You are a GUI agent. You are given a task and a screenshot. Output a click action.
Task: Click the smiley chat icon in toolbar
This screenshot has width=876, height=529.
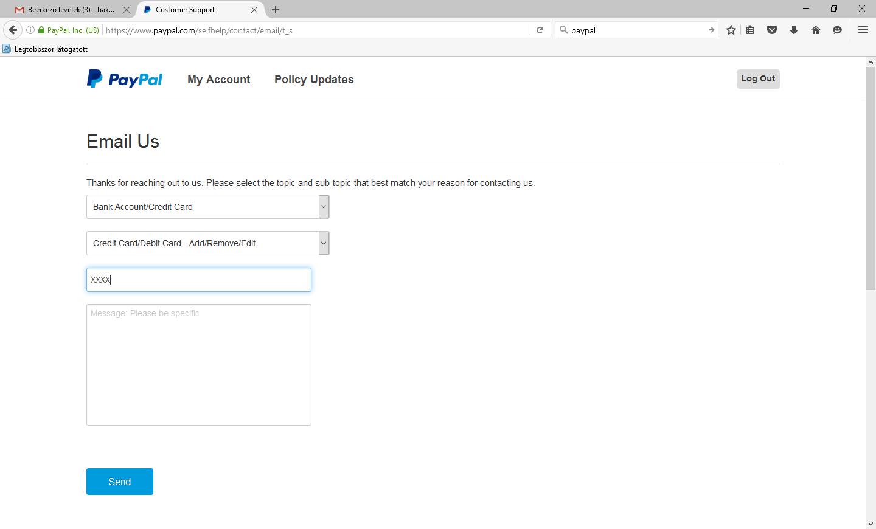838,30
